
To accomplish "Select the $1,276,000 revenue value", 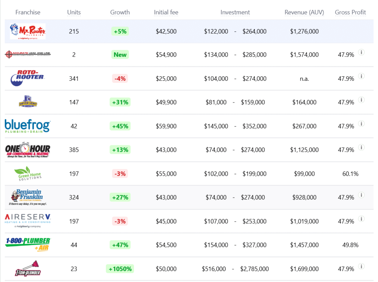I will point(304,31).
